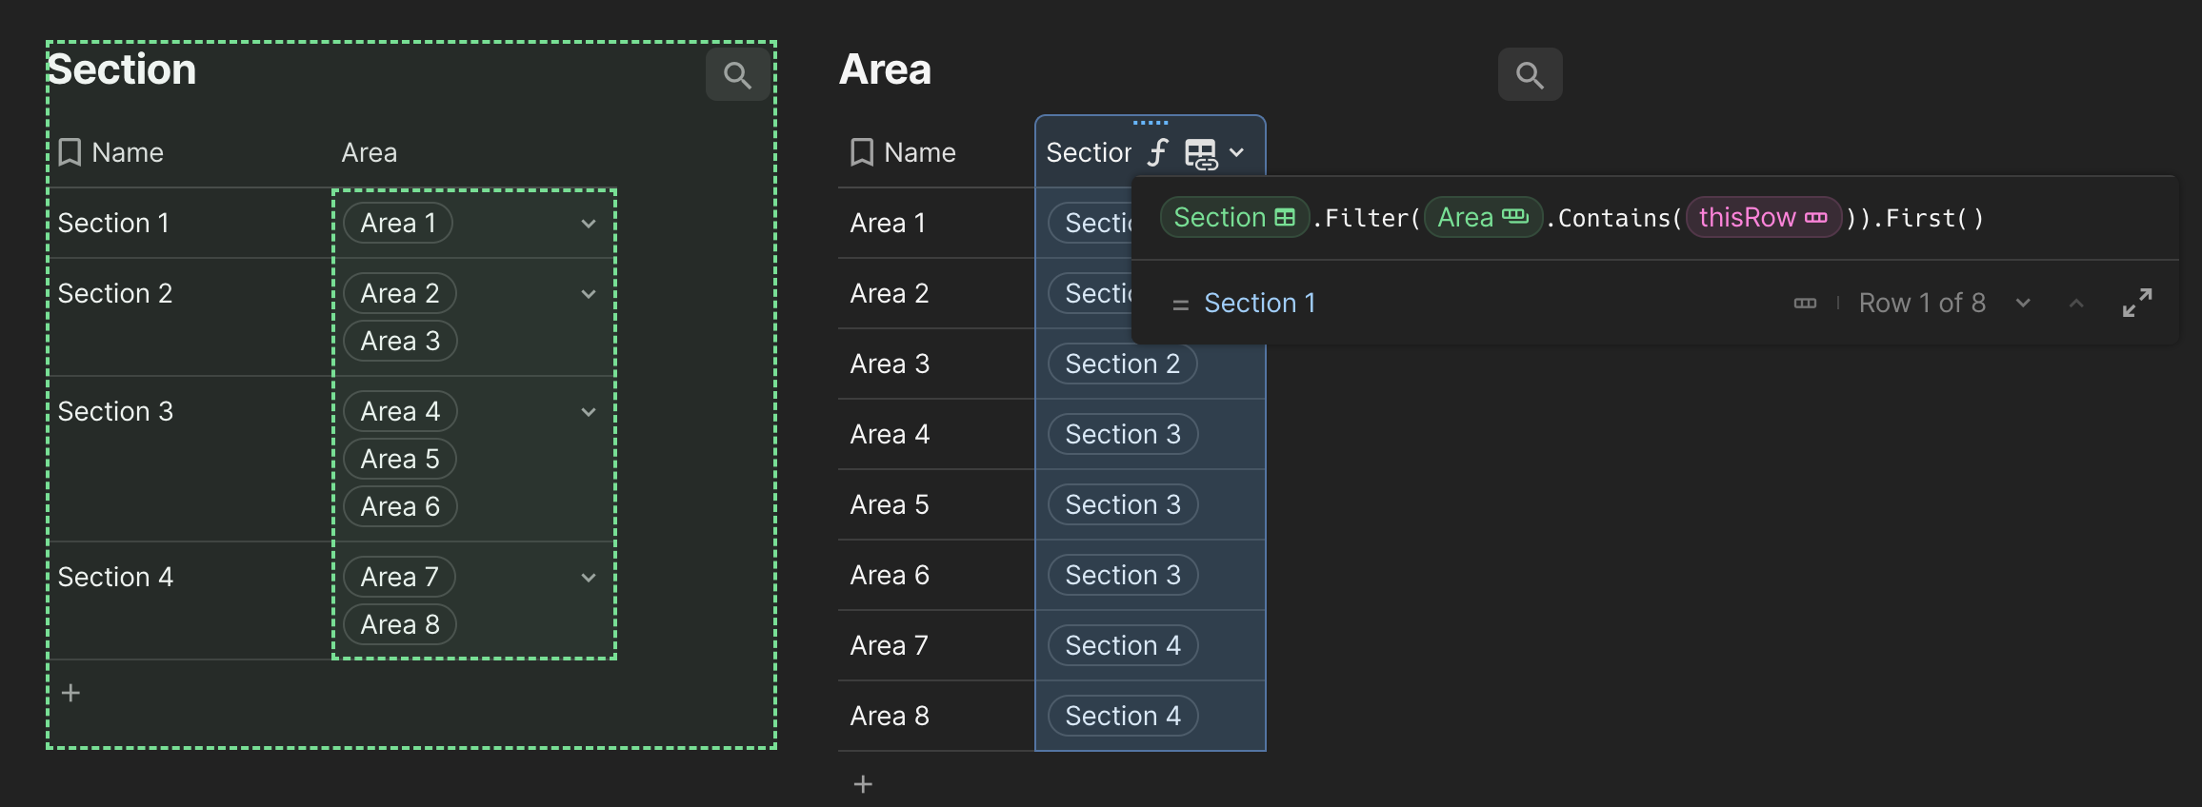Image resolution: width=2202 pixels, height=807 pixels.
Task: Click the formula icon in the Section column header
Action: [1157, 152]
